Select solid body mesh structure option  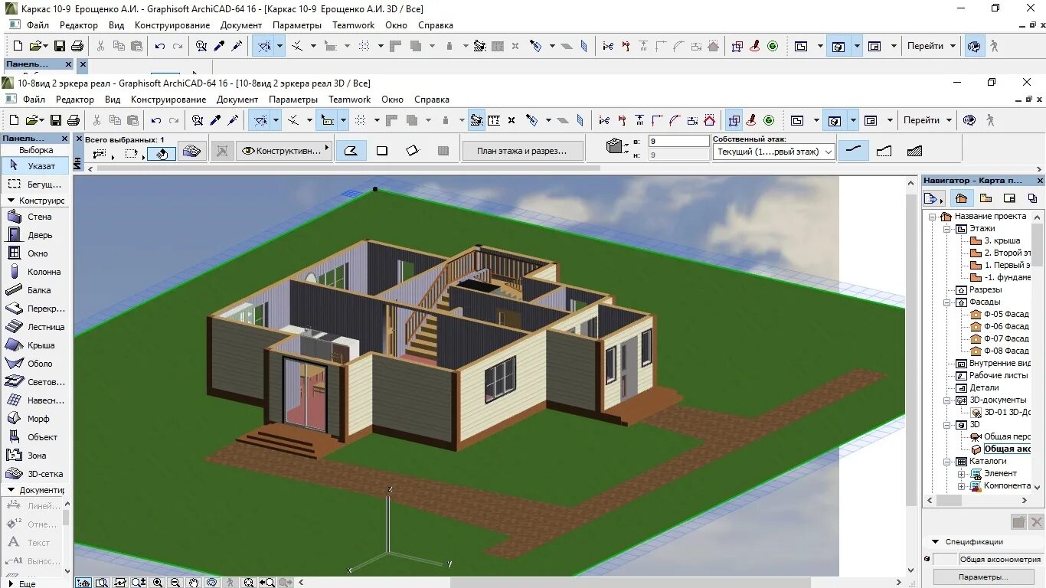tap(914, 151)
